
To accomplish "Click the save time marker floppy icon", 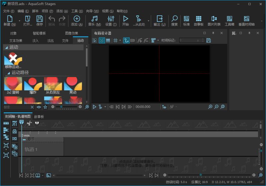I will [x=208, y=40].
